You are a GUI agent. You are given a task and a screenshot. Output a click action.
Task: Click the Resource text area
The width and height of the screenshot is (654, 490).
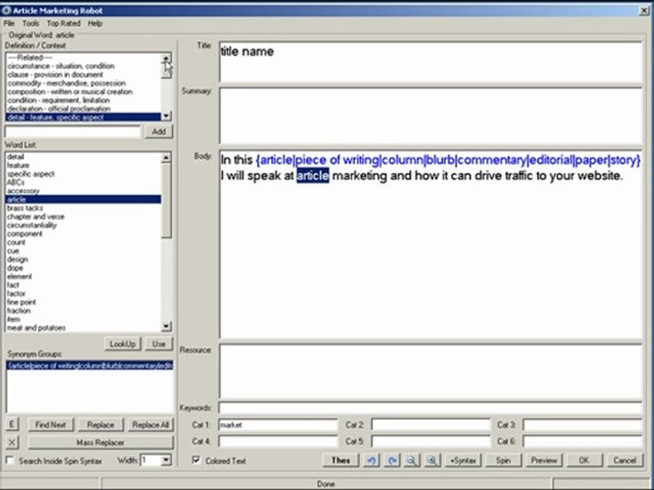[x=431, y=372]
